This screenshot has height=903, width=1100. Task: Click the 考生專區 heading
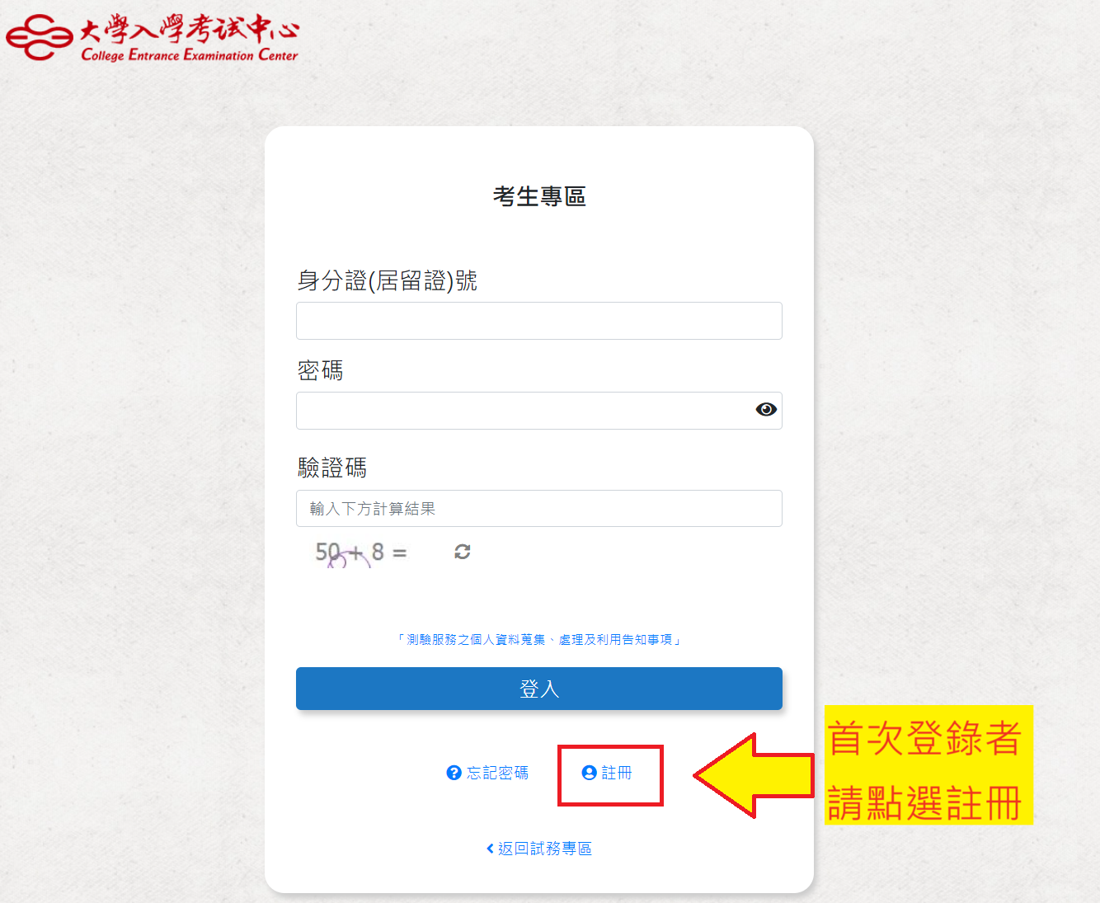pyautogui.click(x=539, y=196)
